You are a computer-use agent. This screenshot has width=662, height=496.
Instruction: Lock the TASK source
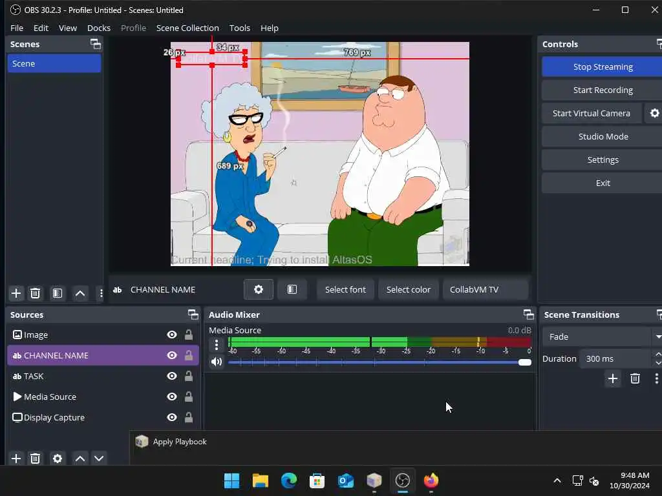(189, 376)
